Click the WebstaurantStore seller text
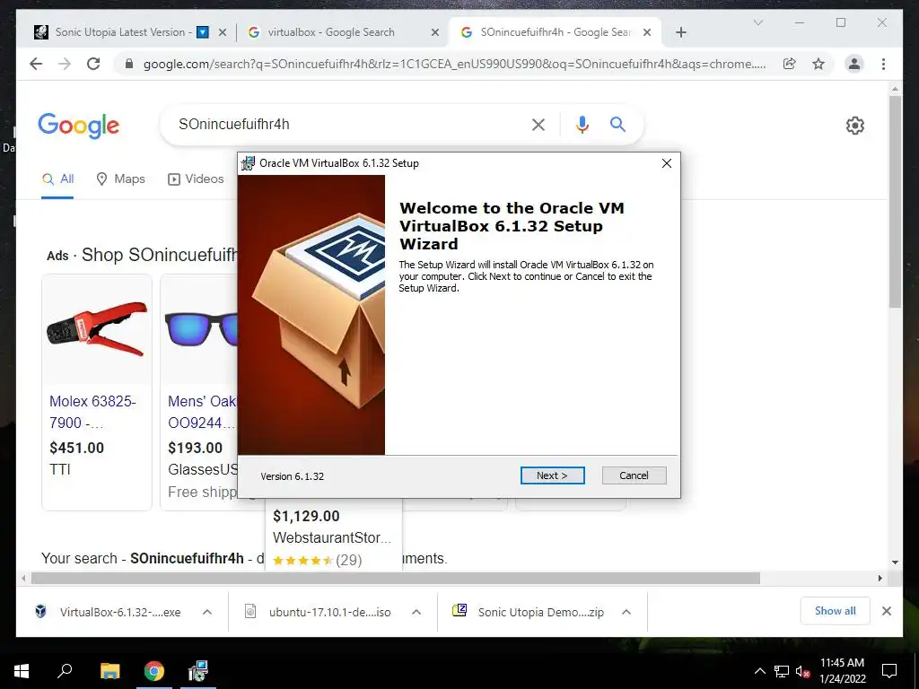Viewport: 919px width, 689px height. pyautogui.click(x=332, y=538)
